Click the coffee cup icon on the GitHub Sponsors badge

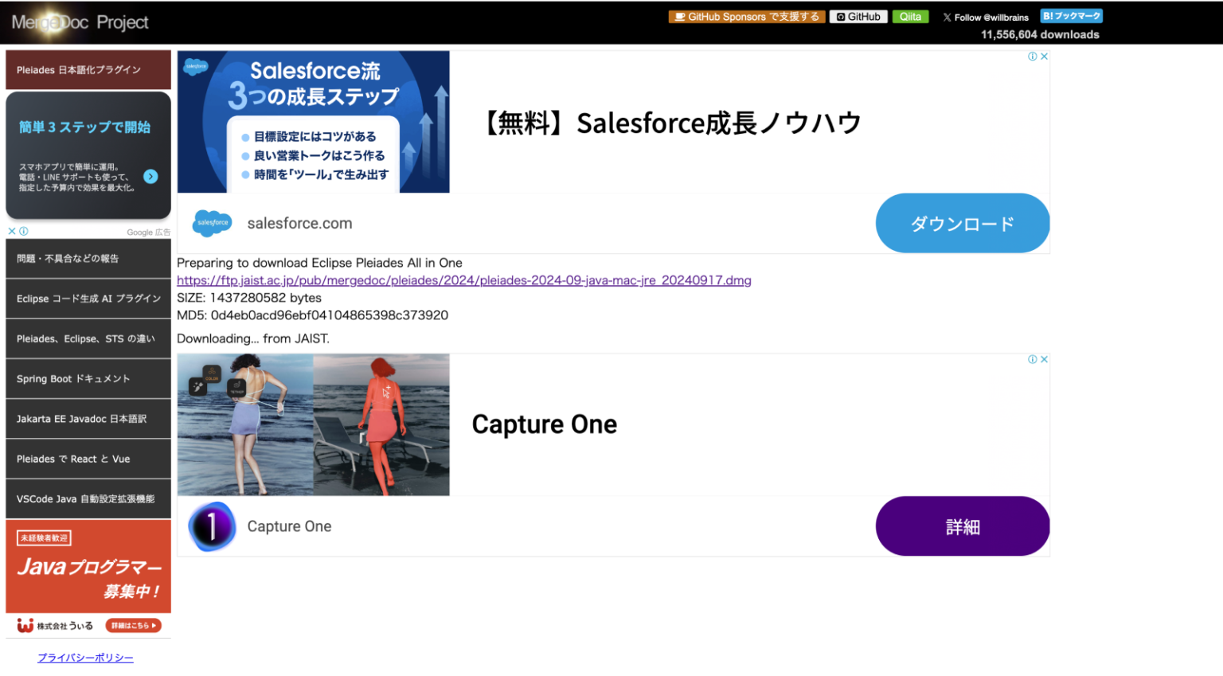[681, 16]
